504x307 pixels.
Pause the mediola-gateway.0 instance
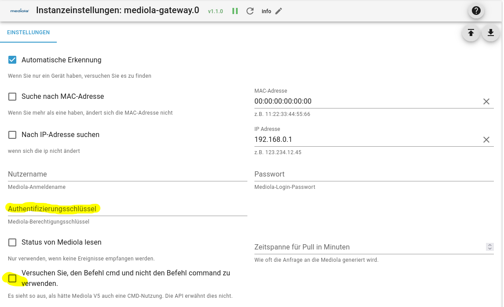(235, 11)
